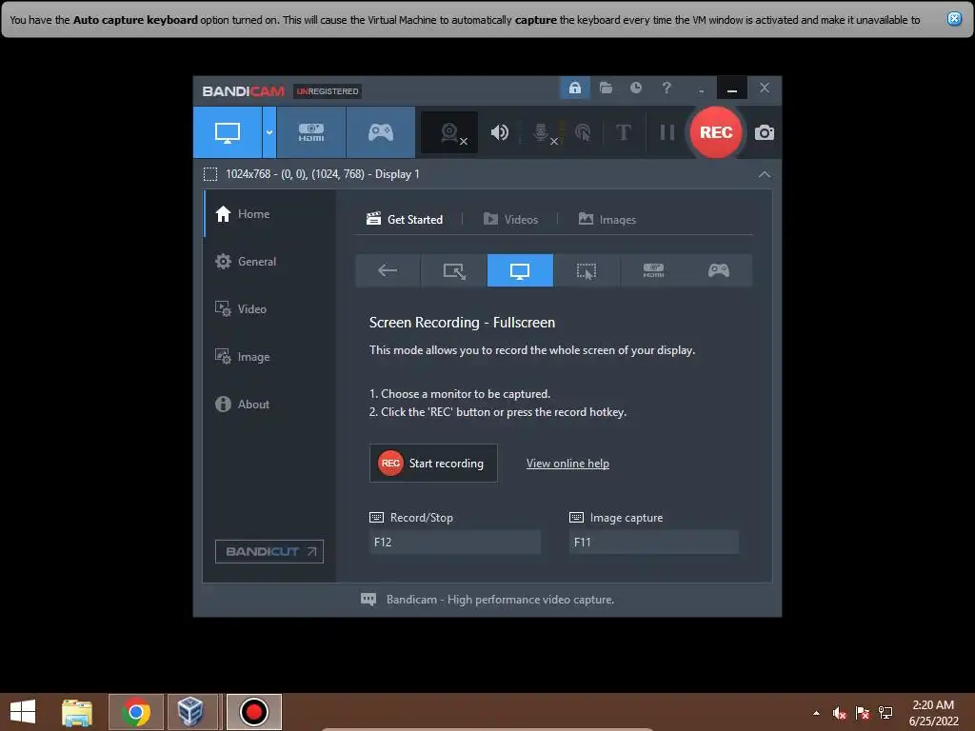Click the Record/Stop keyboard icon
Screen dimensions: 975x731
376,517
